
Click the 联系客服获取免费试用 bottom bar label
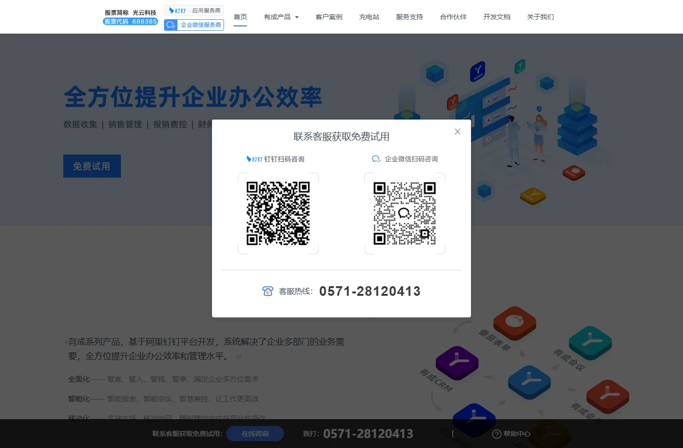click(x=188, y=434)
